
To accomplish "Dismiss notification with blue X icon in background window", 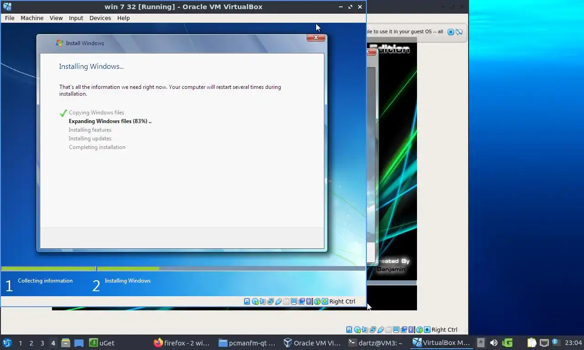I will (451, 32).
